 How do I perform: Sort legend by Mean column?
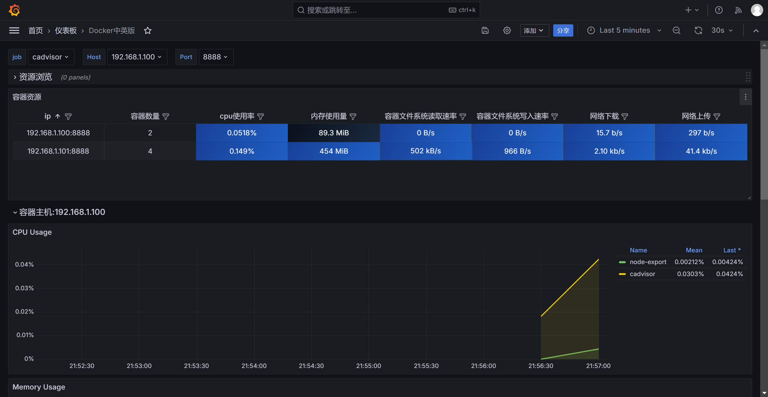pyautogui.click(x=694, y=250)
